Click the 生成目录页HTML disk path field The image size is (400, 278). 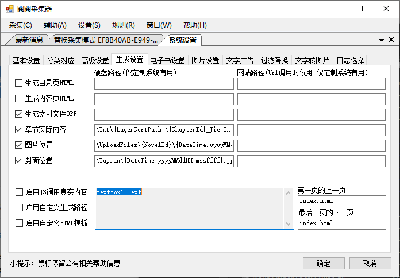(x=164, y=84)
